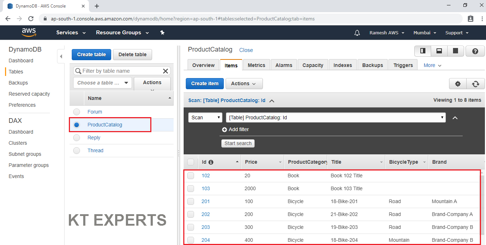Open the Ramesh AWS account menu

click(387, 33)
